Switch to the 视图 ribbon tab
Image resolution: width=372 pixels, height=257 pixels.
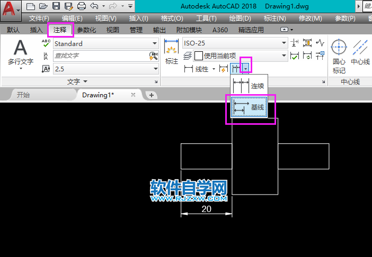(112, 30)
